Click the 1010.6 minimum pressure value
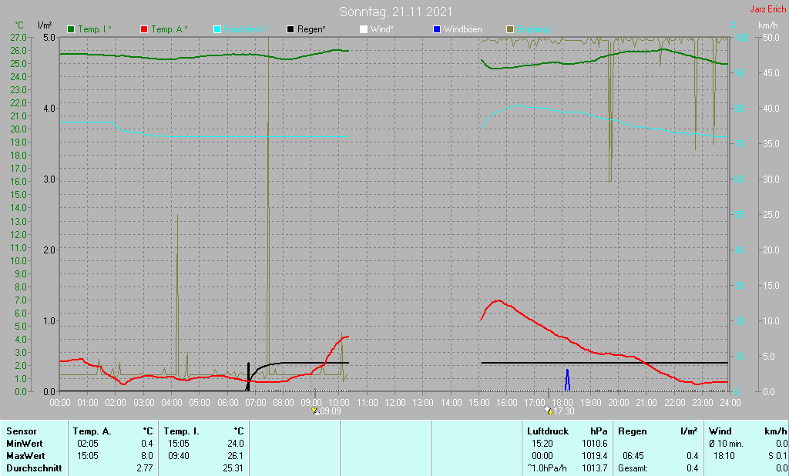Image resolution: width=789 pixels, height=476 pixels. [x=595, y=444]
